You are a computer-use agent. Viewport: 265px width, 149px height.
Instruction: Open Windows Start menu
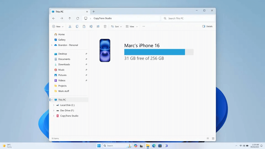click(99, 146)
